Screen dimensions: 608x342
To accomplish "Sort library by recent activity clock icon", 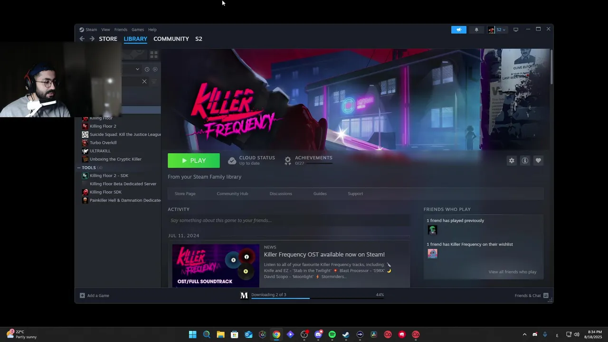I will pos(147,69).
